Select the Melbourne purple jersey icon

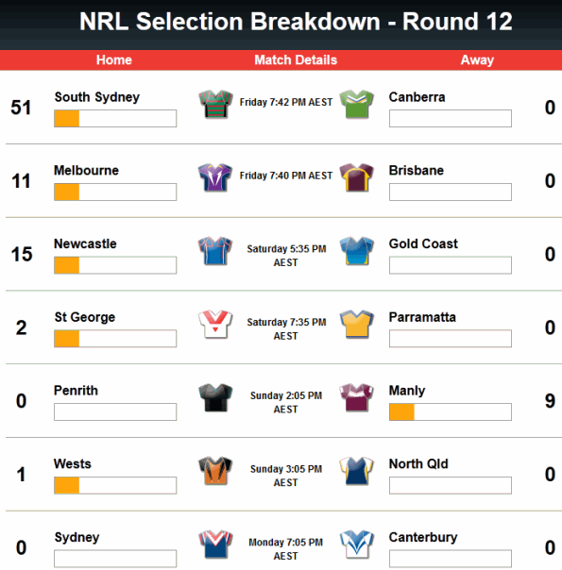click(x=215, y=177)
